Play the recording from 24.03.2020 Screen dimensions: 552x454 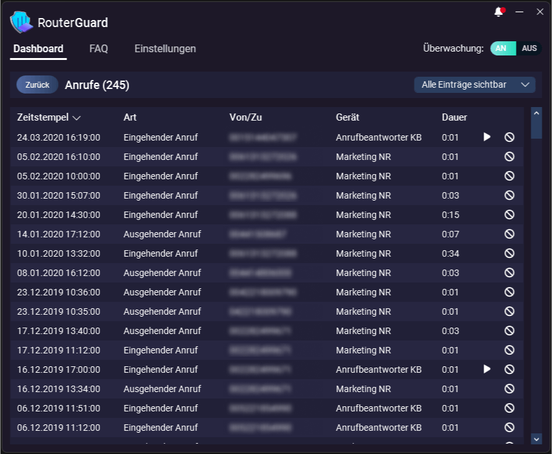pyautogui.click(x=487, y=137)
